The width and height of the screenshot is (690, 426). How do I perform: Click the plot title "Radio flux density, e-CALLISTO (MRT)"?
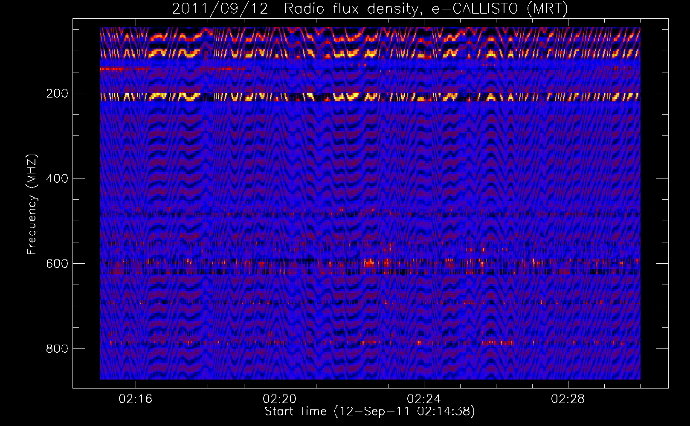pos(426,9)
